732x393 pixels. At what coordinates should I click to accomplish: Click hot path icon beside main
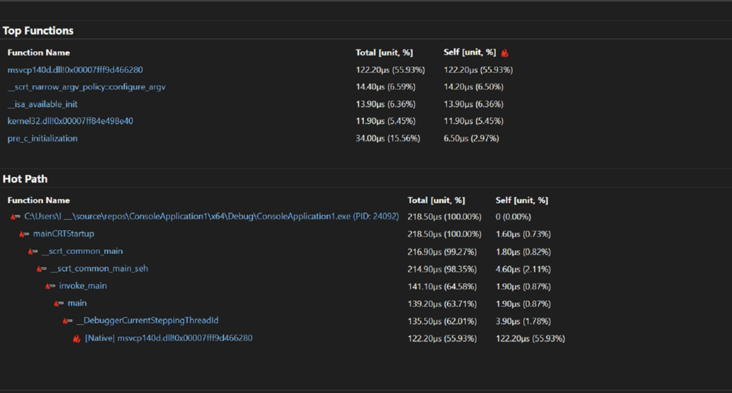(59, 303)
